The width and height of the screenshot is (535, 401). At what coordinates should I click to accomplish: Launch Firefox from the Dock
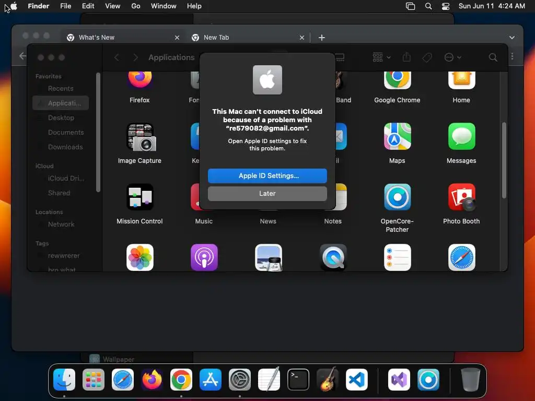pyautogui.click(x=152, y=380)
